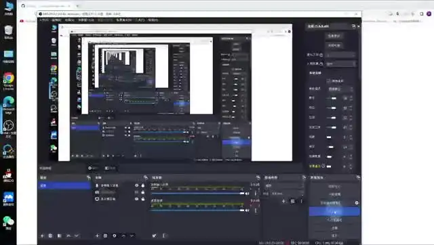This screenshot has width=434, height=245.
Task: Click the first button atop the properties dock
Action: 334,36
